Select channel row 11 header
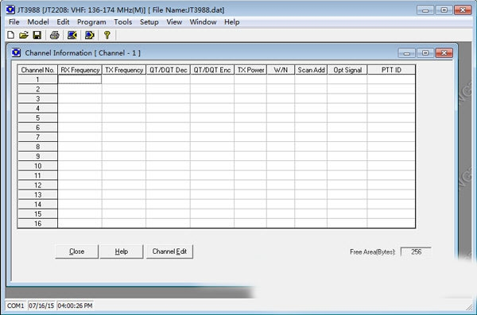The image size is (477, 315). (37, 175)
